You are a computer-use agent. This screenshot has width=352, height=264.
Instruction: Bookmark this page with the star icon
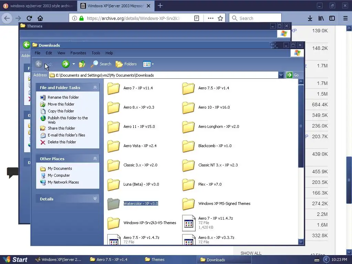220,18
